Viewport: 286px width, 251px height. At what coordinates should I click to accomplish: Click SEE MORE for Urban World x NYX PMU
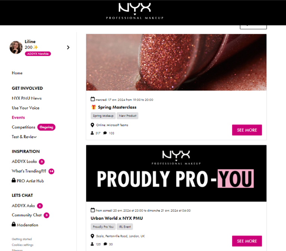(x=247, y=241)
